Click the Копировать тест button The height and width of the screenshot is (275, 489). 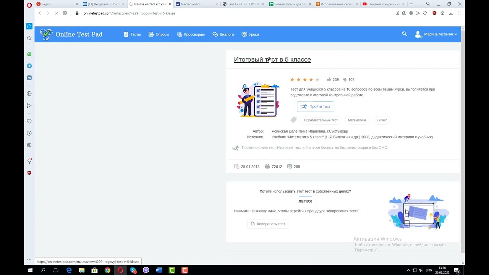[268, 224]
